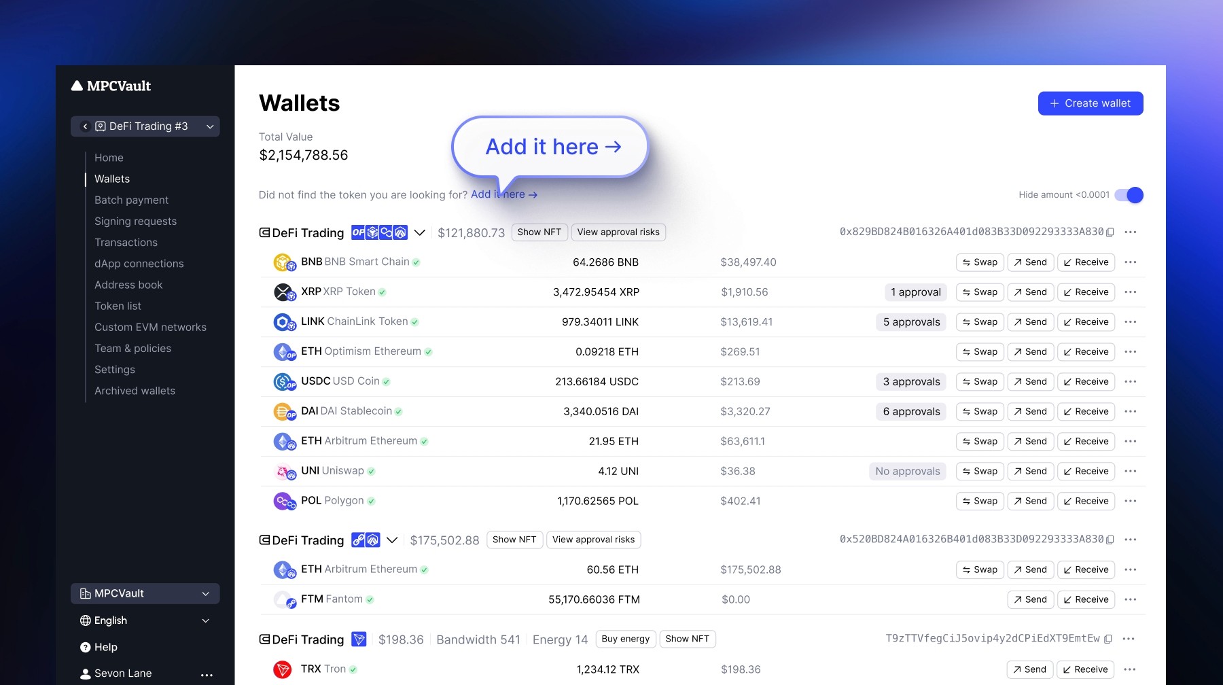The height and width of the screenshot is (685, 1223).
Task: Expand the first DeFi Trading networks chevron
Action: (420, 232)
